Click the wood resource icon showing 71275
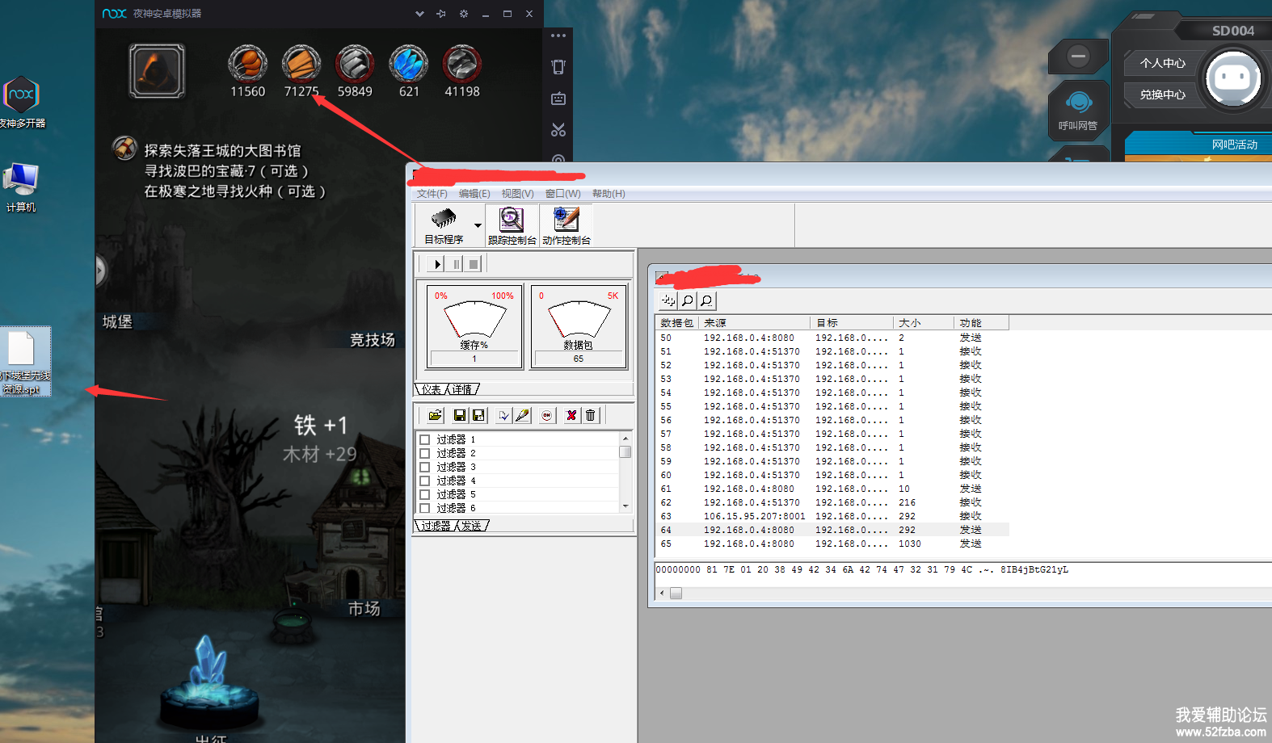 pos(301,64)
